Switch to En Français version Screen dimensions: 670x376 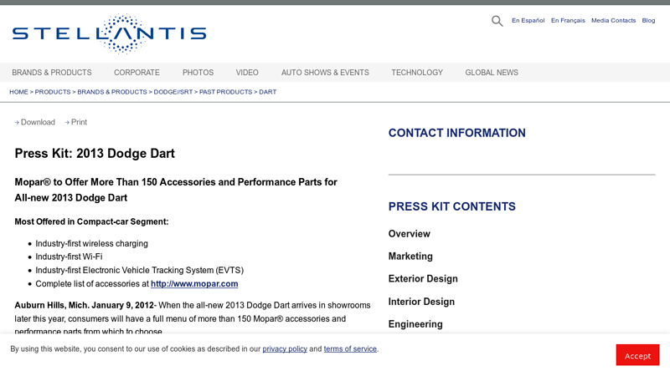(x=568, y=20)
